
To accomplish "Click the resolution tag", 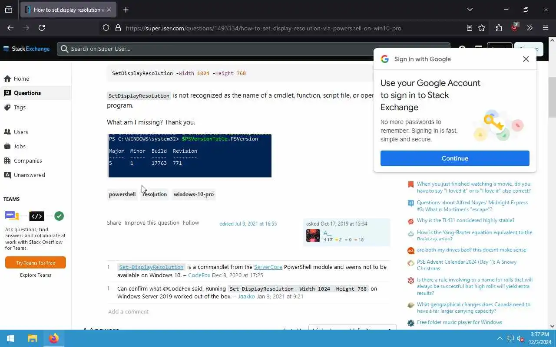I will 155,194.
